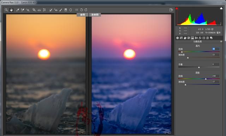Click the Highlights Saturation value field showing 23
The image size is (226, 136).
216,55
